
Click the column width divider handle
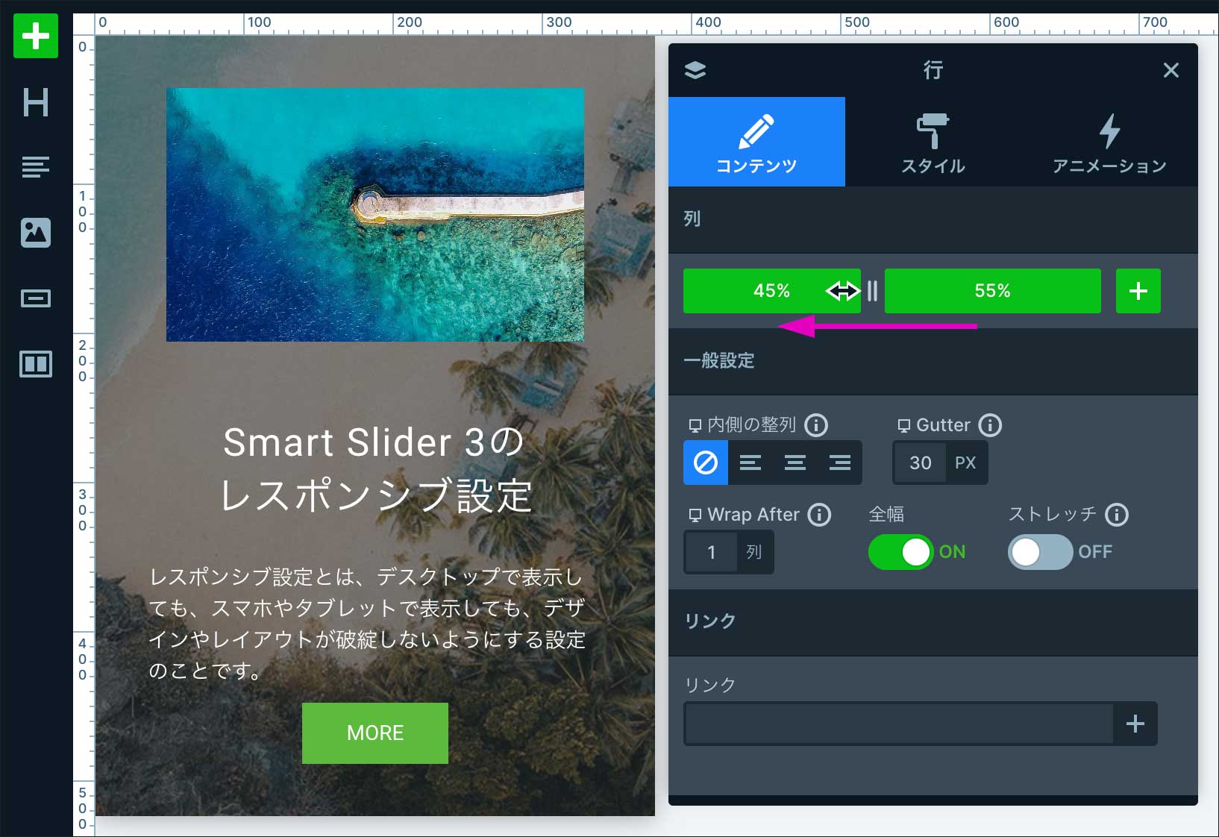[x=872, y=291]
